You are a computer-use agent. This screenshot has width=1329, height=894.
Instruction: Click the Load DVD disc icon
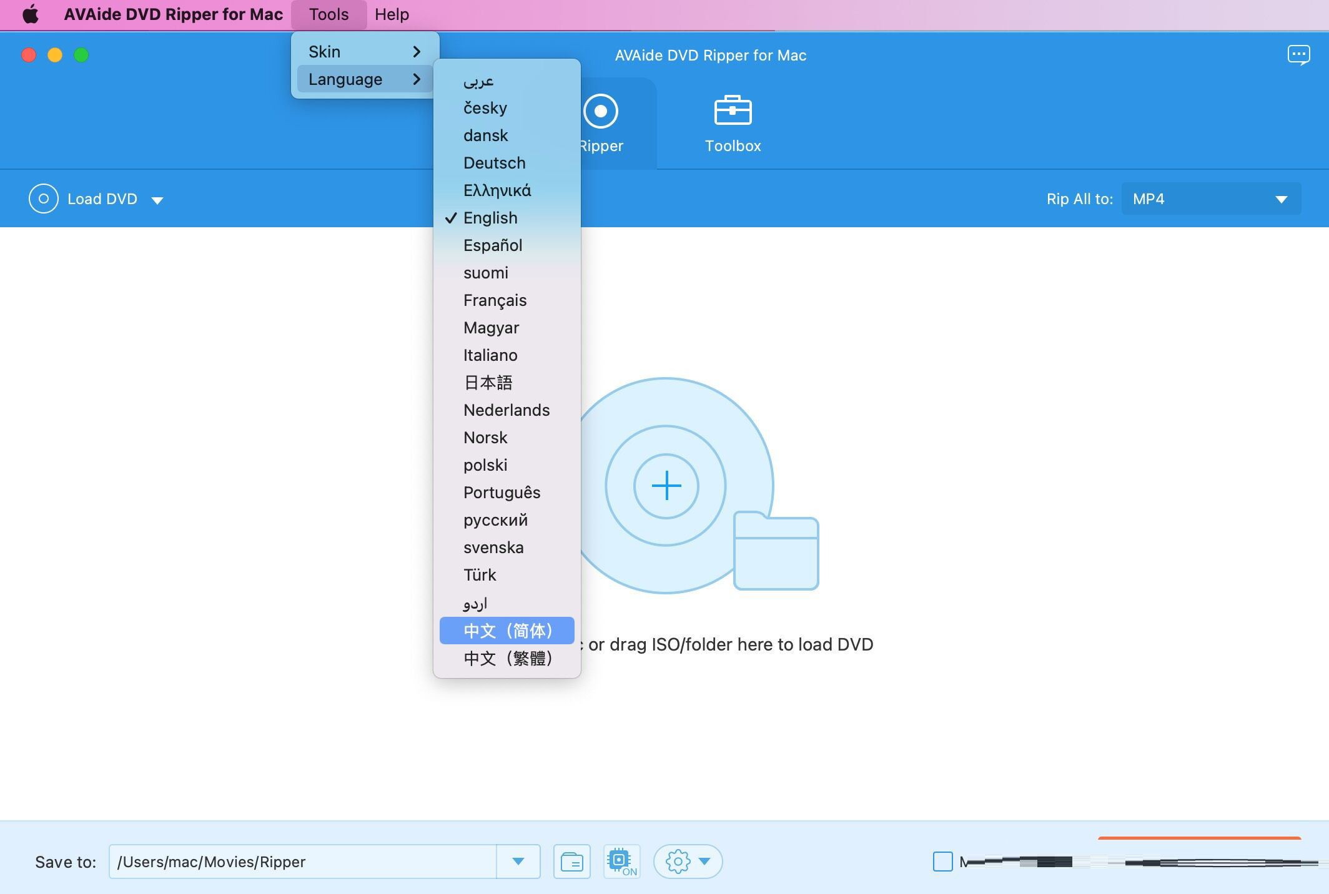[x=44, y=199]
